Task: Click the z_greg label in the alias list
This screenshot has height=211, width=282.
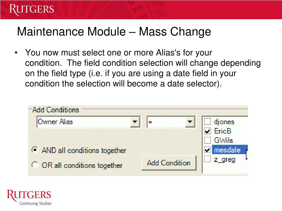Action: [225, 160]
